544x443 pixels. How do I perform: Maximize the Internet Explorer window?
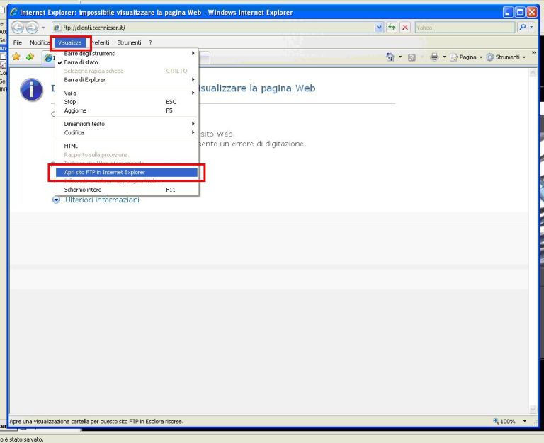click(520, 13)
